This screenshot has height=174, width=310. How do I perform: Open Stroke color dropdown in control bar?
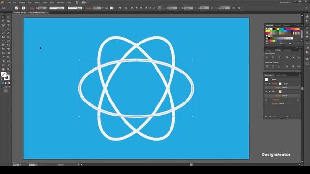[x=26, y=8]
